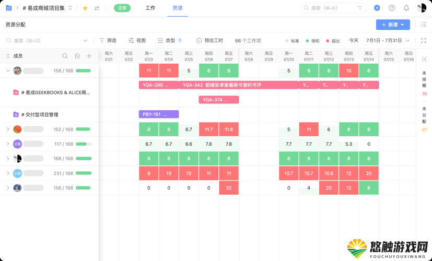The height and width of the screenshot is (261, 432).
Task: Click the 小孙 member avatar
Action: (x=17, y=173)
